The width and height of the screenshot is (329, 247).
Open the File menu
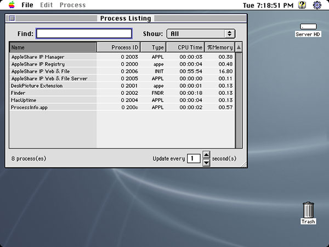coord(27,5)
